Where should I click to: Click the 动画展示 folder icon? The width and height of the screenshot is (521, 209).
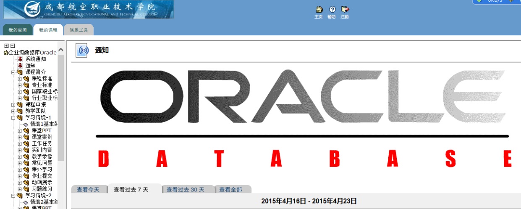tap(26, 183)
